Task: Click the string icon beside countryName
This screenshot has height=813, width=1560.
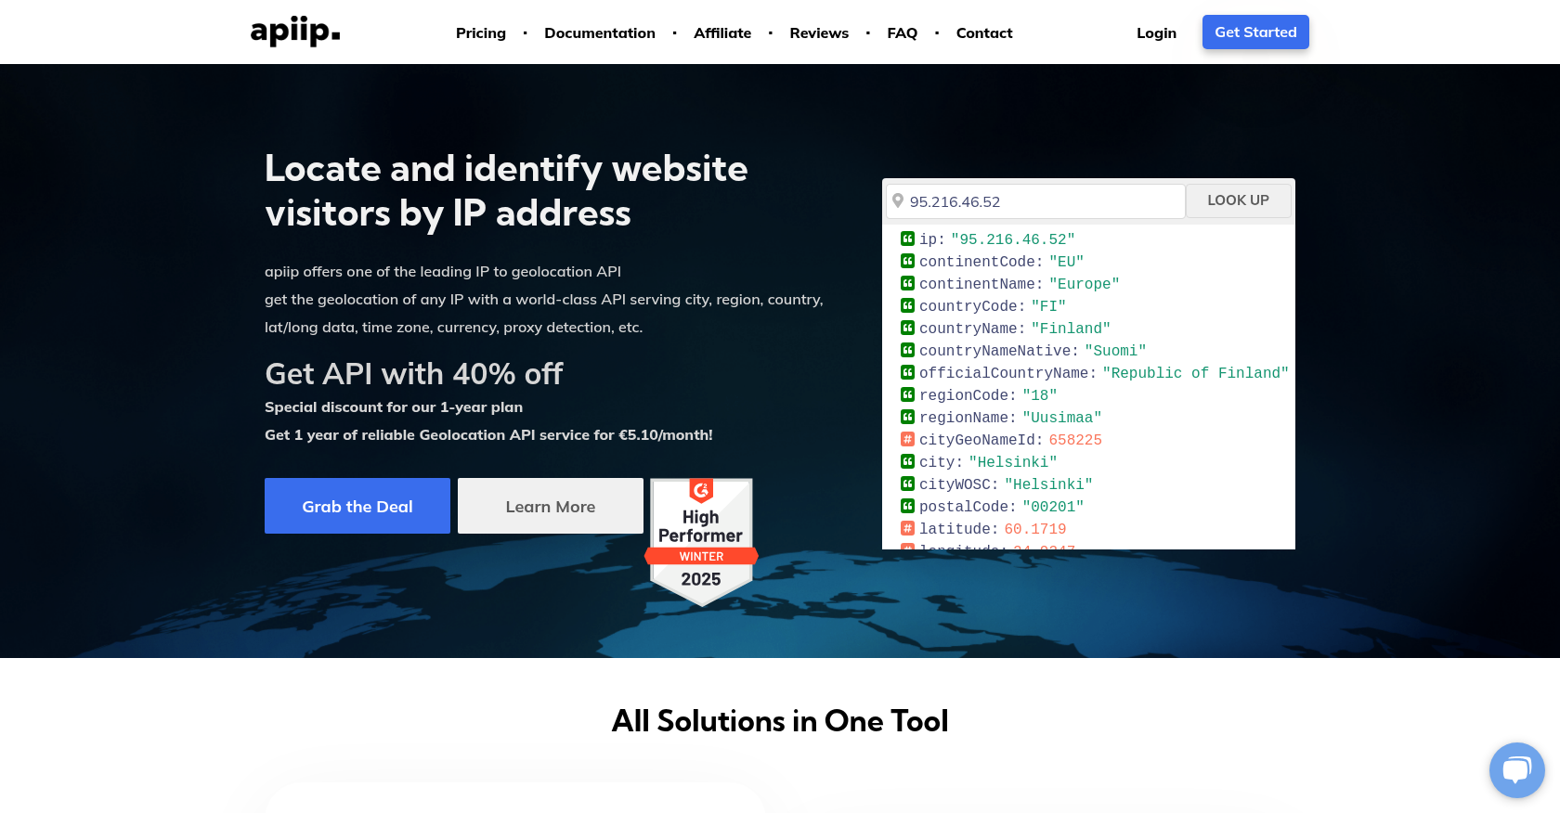Action: coord(907,328)
